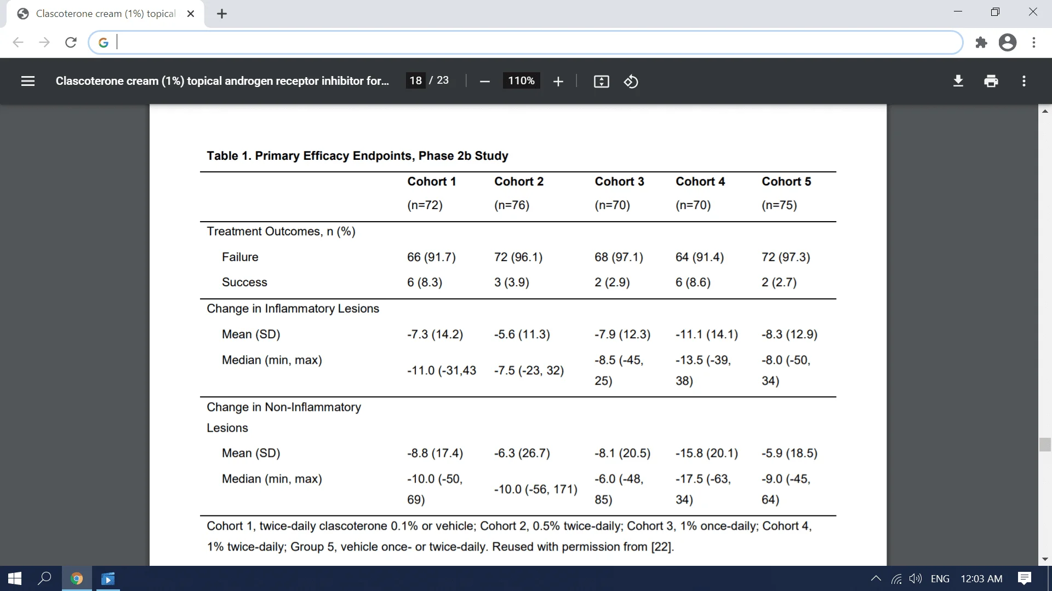Click the -10.0 (-56, 171) median cell

tap(536, 489)
